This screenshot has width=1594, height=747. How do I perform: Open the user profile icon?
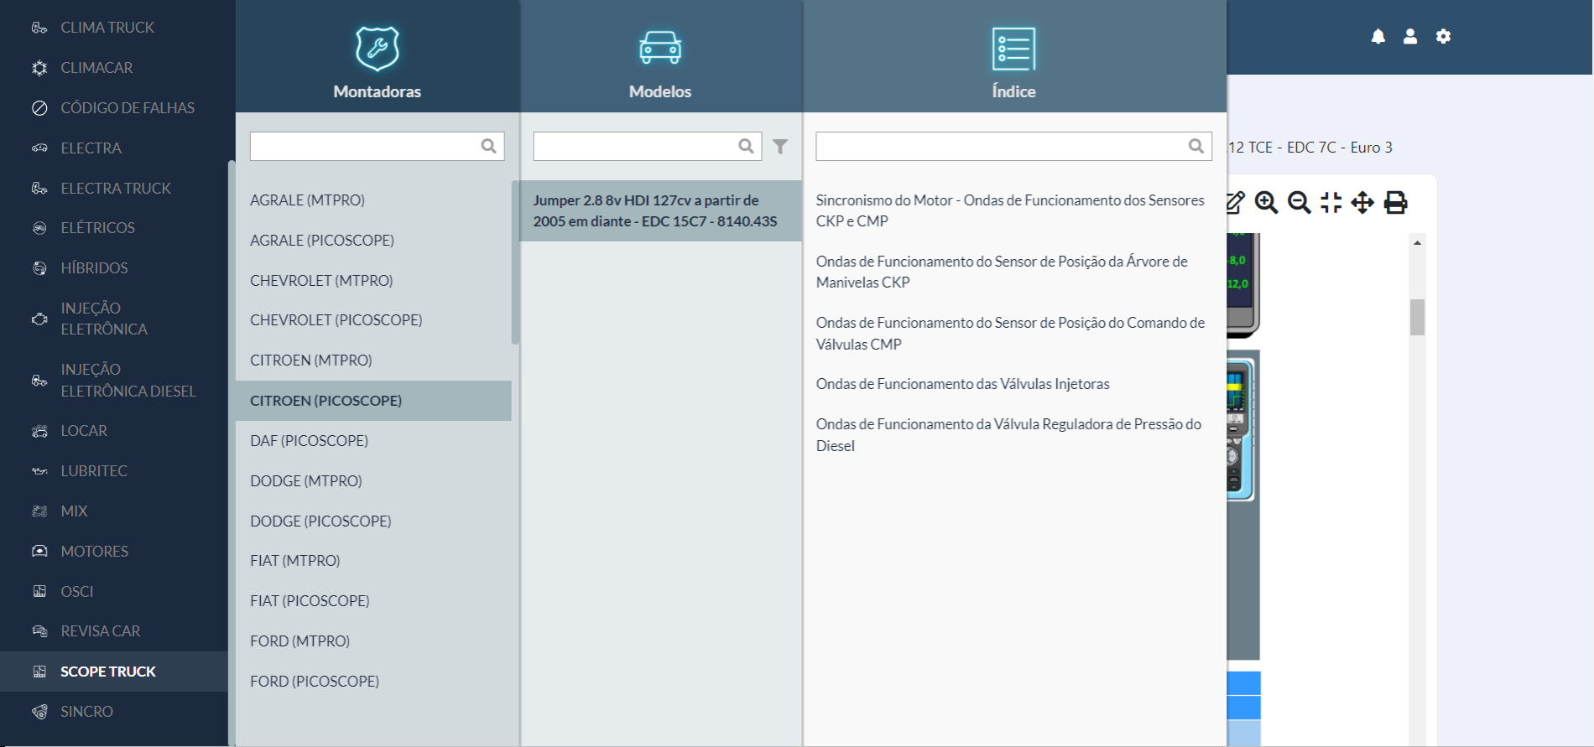[x=1410, y=36]
